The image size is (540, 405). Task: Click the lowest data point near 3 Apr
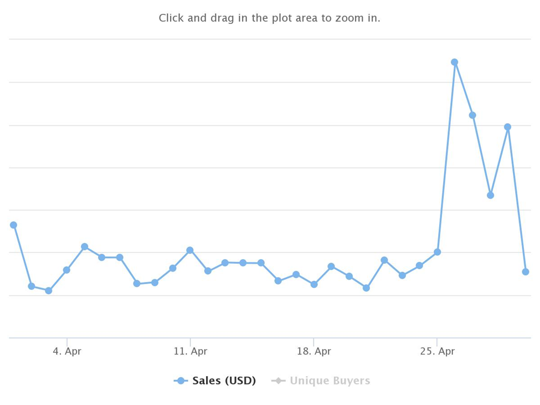(x=49, y=291)
